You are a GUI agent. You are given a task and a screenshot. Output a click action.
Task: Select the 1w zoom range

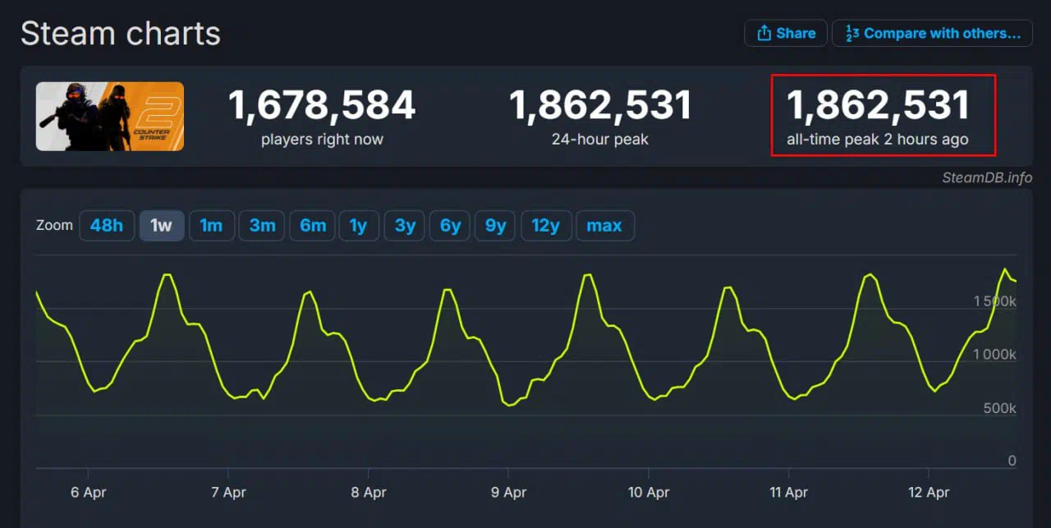click(162, 226)
